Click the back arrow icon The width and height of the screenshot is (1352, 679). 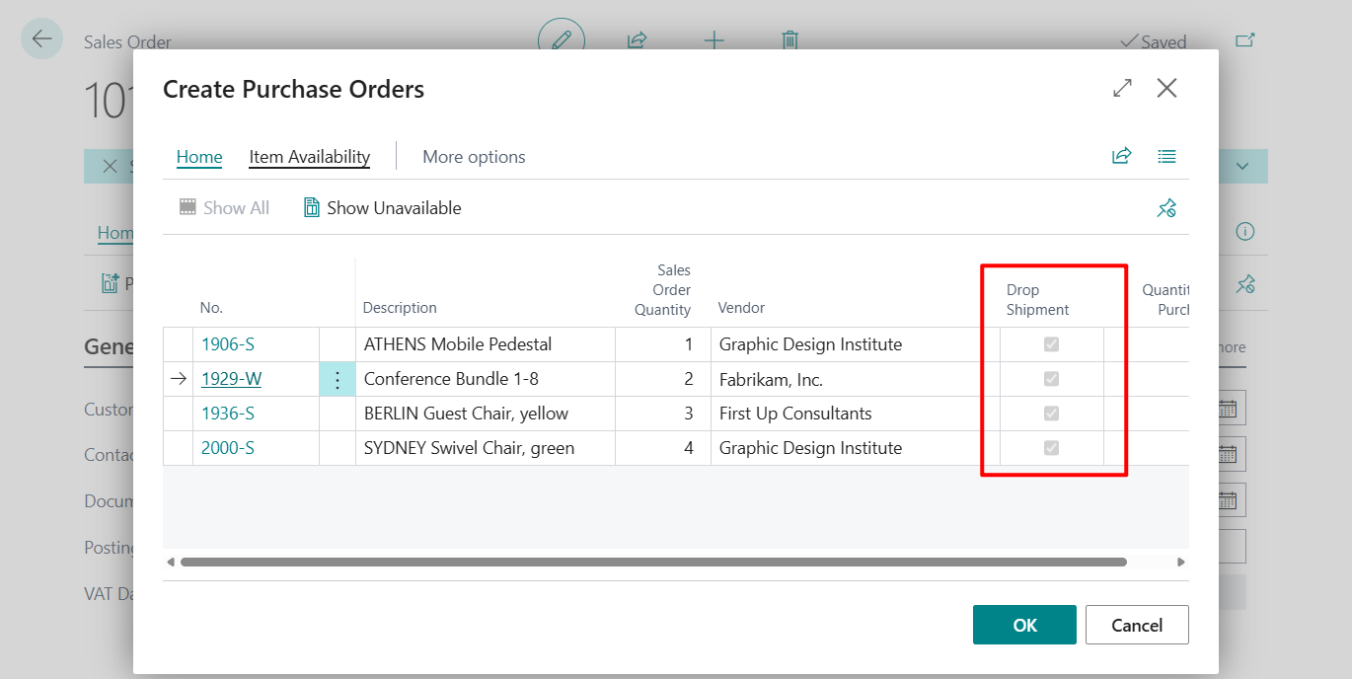pyautogui.click(x=40, y=38)
